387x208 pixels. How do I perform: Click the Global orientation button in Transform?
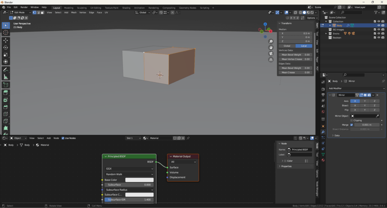tap(287, 46)
